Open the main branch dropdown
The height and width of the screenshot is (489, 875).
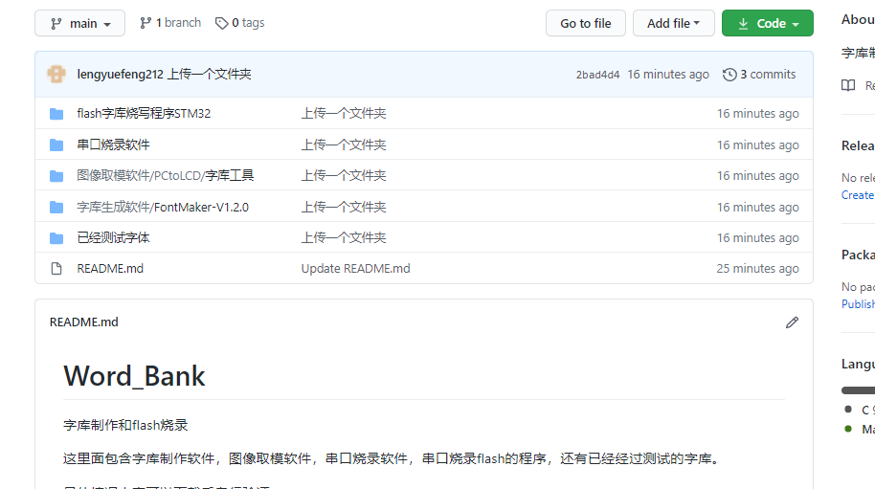[x=79, y=23]
